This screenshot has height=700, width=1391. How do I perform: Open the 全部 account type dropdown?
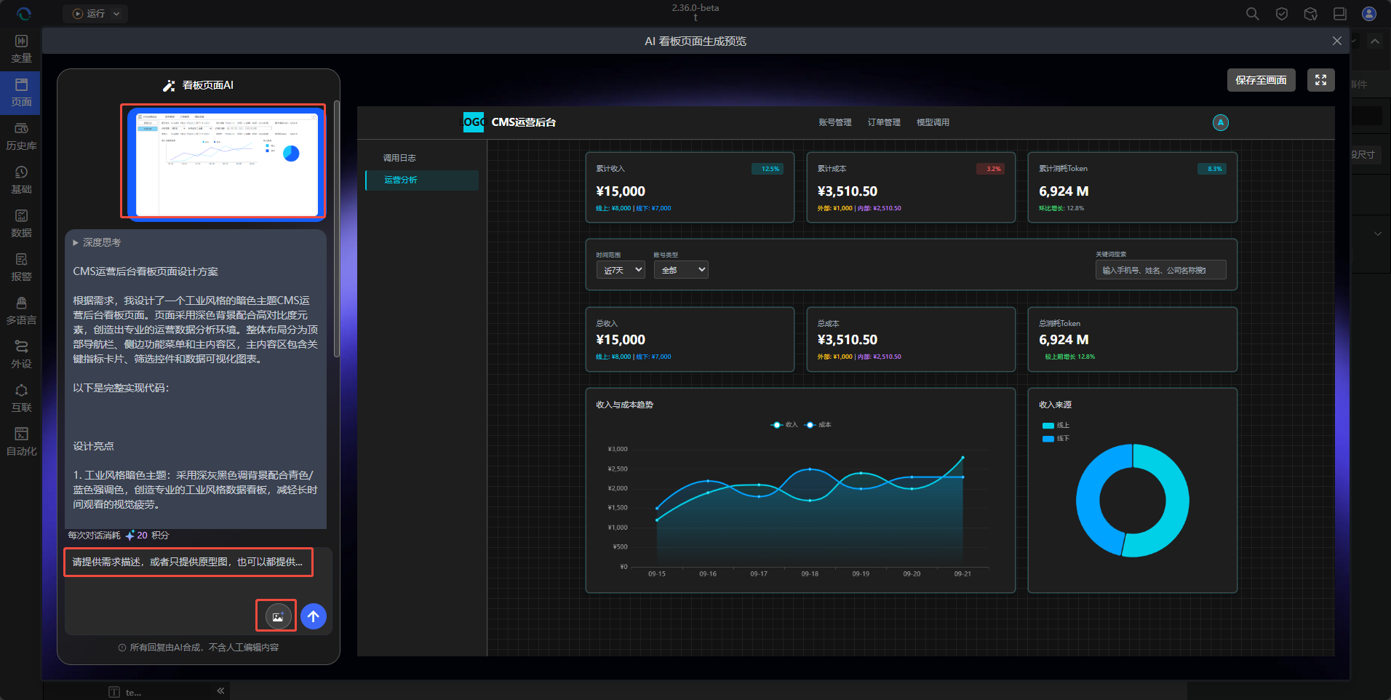681,270
